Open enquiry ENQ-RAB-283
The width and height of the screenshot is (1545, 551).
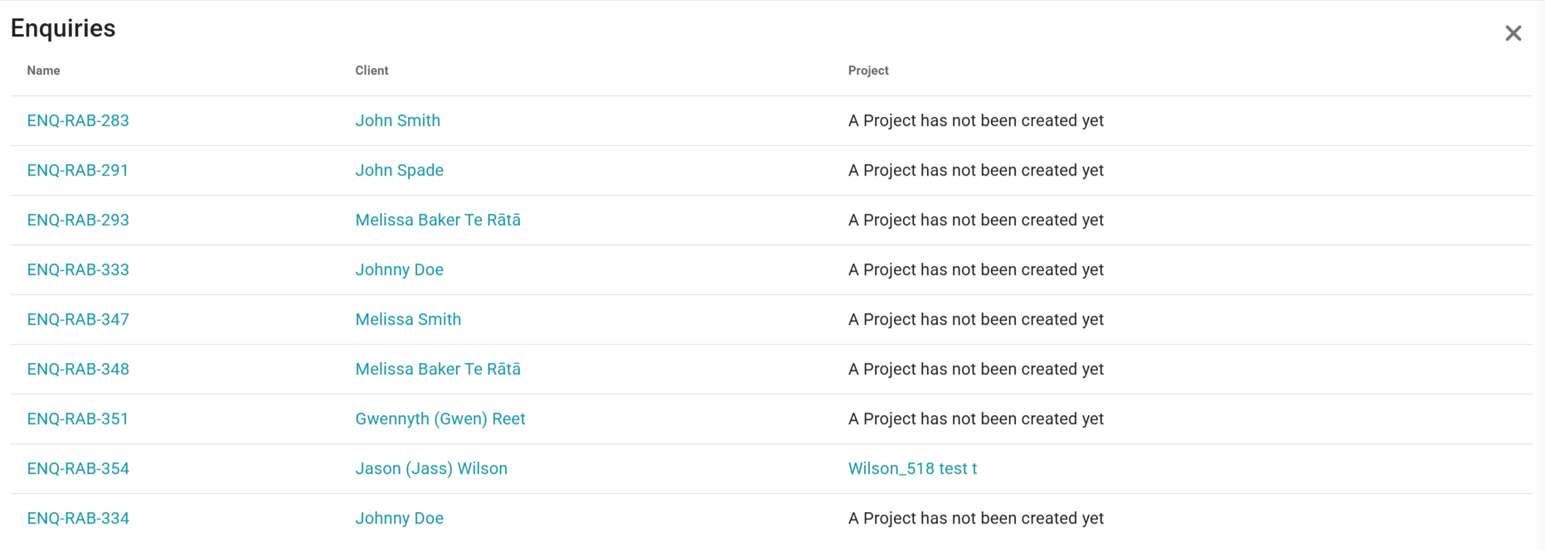pyautogui.click(x=78, y=121)
